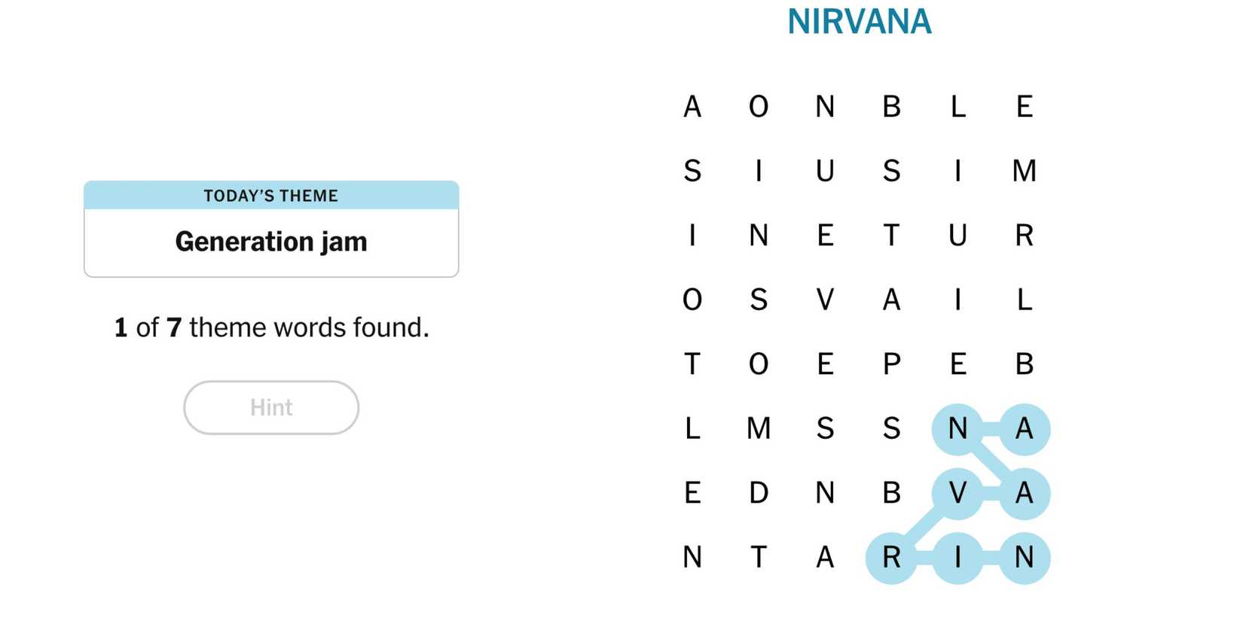Select the letter D in the grid

[759, 493]
